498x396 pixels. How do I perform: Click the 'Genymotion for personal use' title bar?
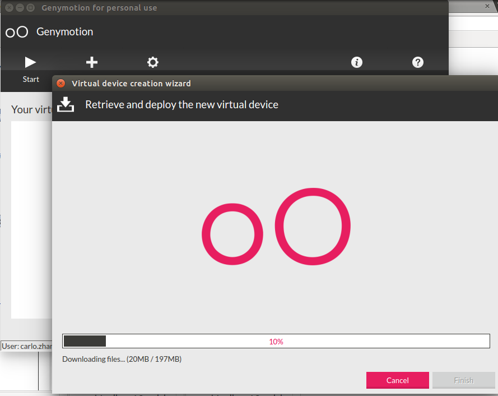click(x=99, y=8)
